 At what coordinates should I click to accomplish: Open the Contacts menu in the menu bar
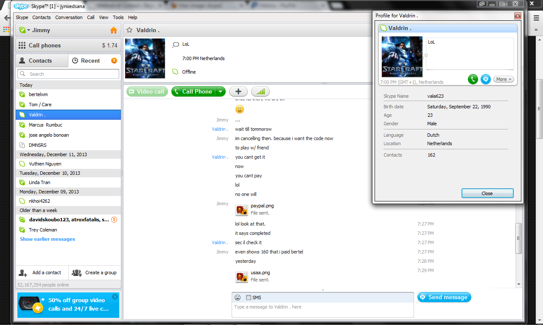[x=42, y=17]
